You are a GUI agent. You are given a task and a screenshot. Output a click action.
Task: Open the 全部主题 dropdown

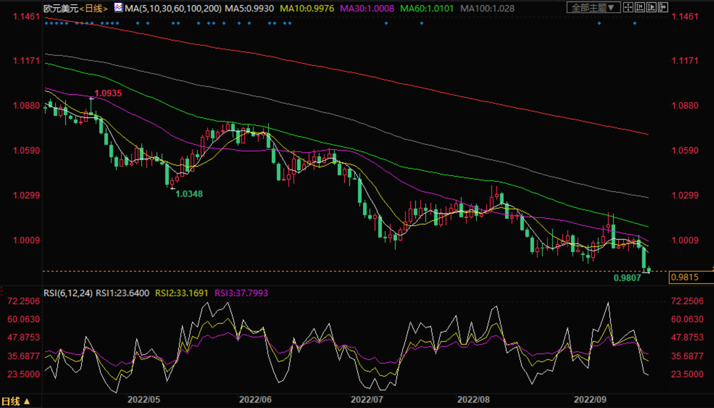[593, 7]
